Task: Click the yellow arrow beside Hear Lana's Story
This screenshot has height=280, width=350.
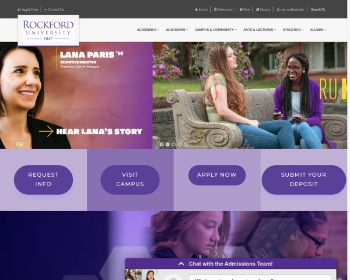Action: click(46, 131)
